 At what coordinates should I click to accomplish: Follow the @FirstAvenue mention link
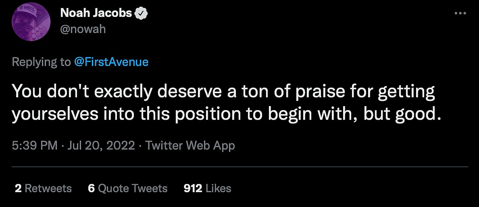pyautogui.click(x=111, y=62)
